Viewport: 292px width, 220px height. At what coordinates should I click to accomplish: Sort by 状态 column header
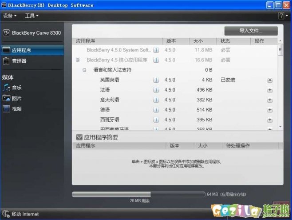(x=233, y=41)
